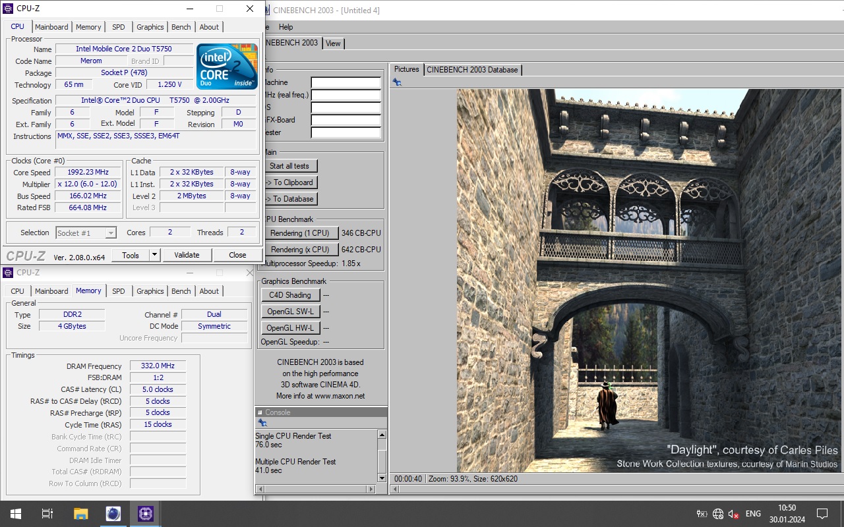Open the Windows Start menu
The width and height of the screenshot is (844, 527).
click(15, 514)
